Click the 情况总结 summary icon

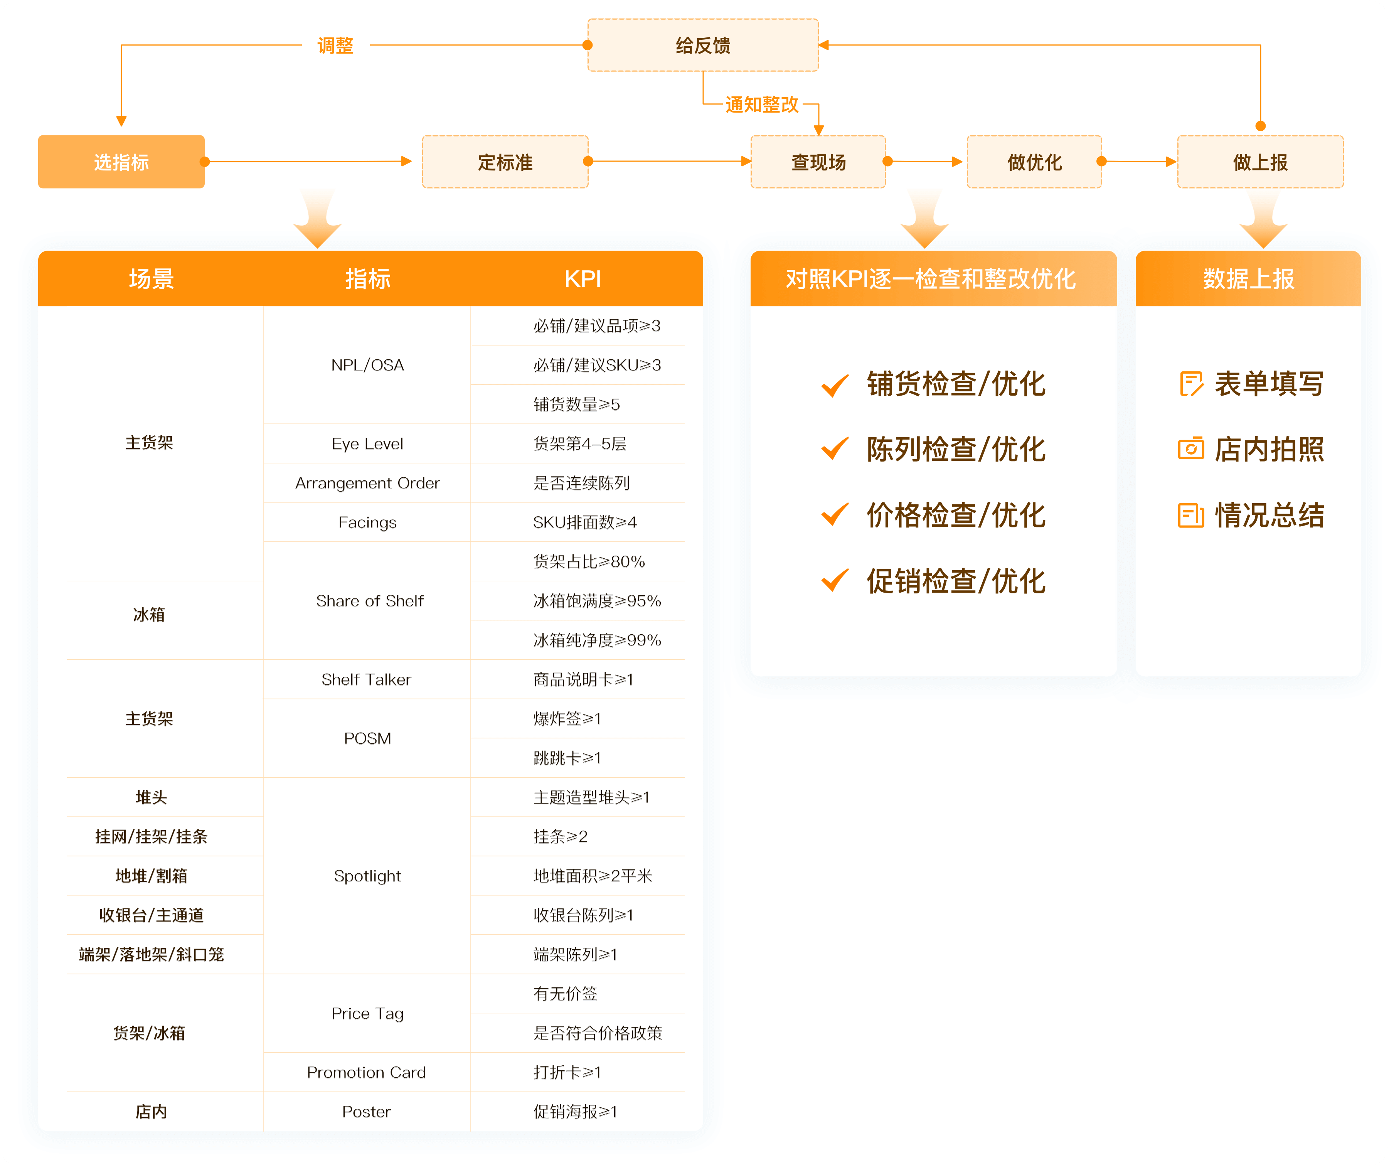tap(1190, 515)
